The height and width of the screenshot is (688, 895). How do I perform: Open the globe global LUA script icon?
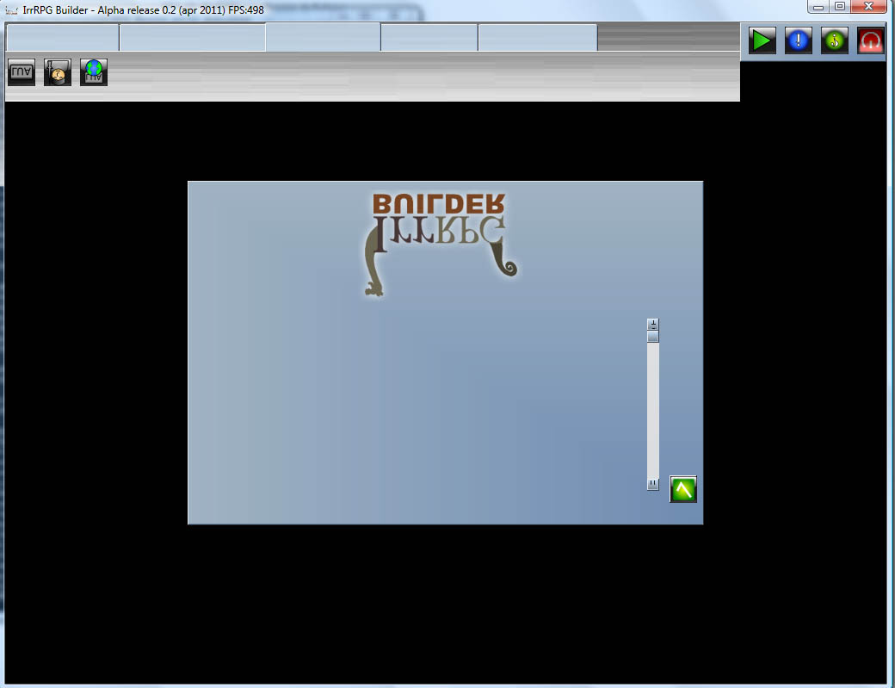click(x=94, y=73)
